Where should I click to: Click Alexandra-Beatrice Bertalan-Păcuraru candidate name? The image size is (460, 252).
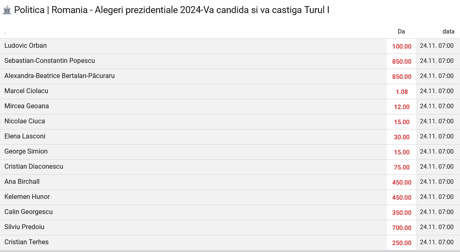tap(60, 76)
